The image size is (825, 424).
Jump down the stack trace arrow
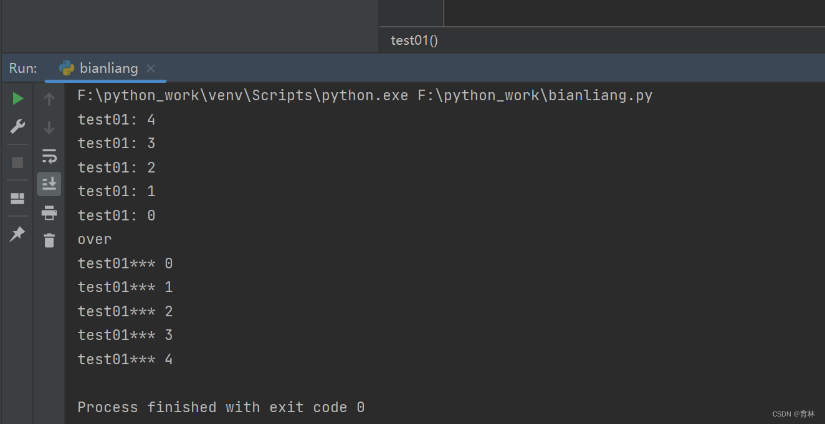49,128
